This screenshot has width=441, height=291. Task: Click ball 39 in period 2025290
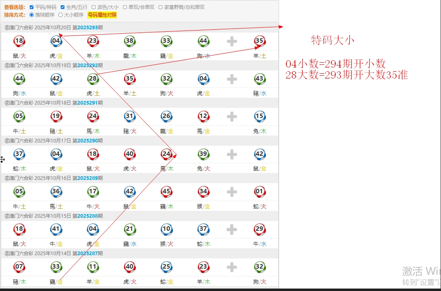pyautogui.click(x=204, y=154)
